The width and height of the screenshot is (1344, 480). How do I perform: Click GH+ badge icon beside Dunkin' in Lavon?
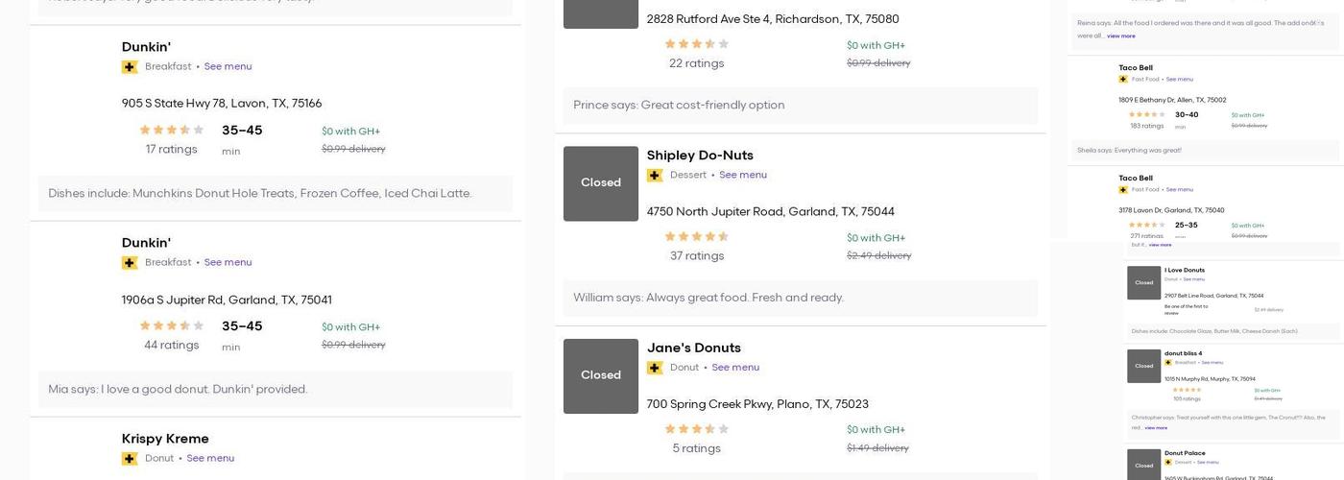point(130,67)
